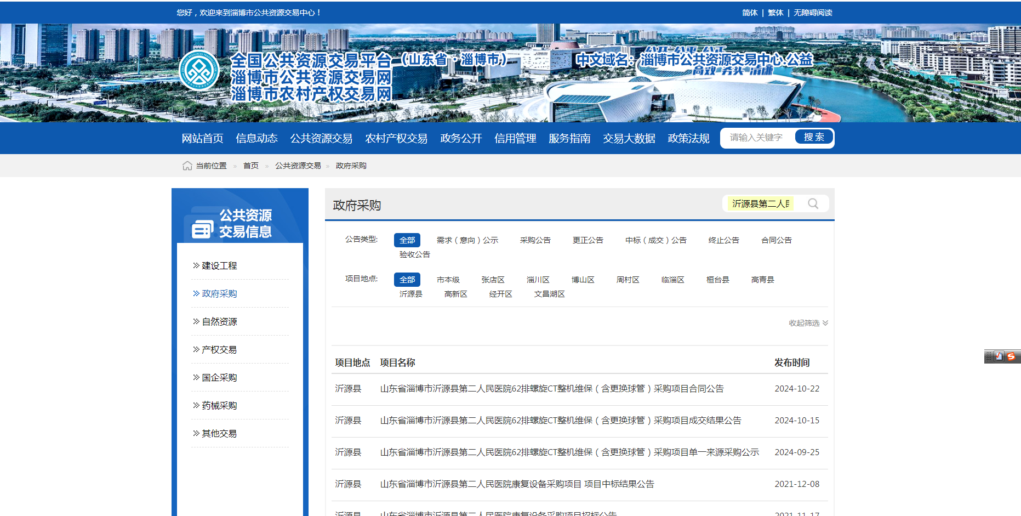Click the document checkmark icon on floating toolbar

point(999,356)
